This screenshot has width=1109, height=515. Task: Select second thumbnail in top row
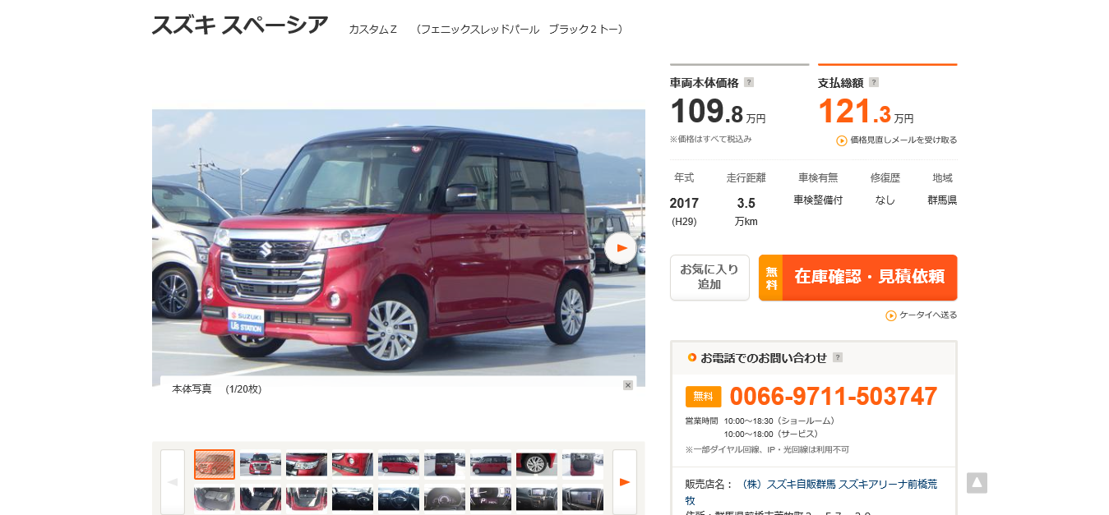pos(261,464)
